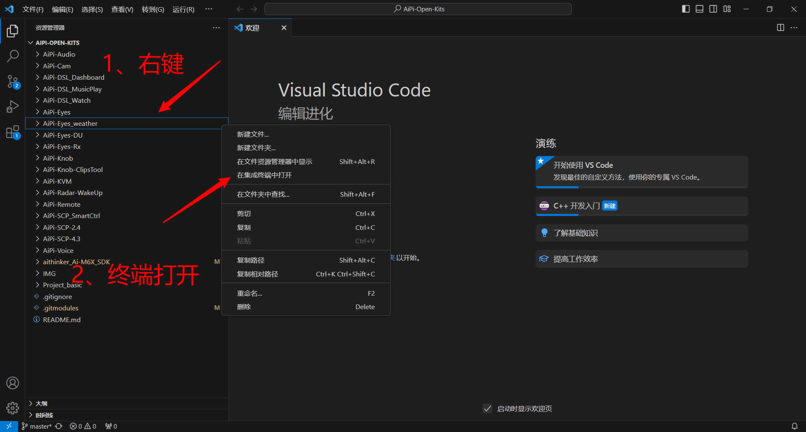806x432 pixels.
Task: Choose 复制 from context menu
Action: point(306,227)
